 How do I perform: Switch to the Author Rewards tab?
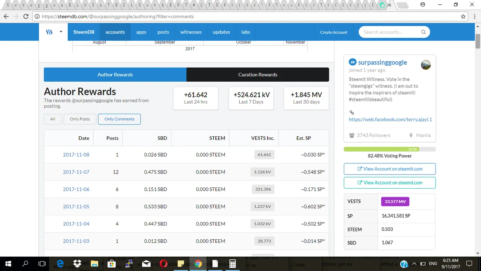pos(115,75)
